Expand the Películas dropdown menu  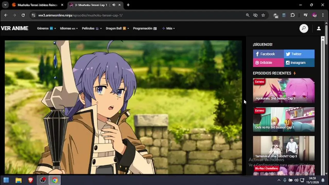click(x=92, y=28)
